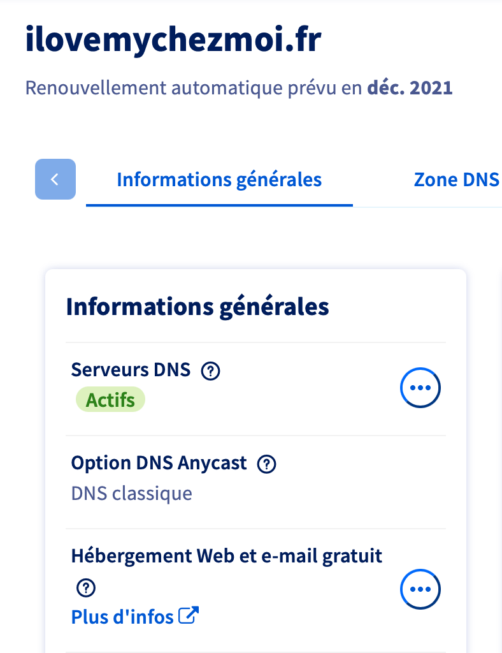The height and width of the screenshot is (653, 502).
Task: Open the Hébergement Web actions menu
Action: pyautogui.click(x=420, y=589)
